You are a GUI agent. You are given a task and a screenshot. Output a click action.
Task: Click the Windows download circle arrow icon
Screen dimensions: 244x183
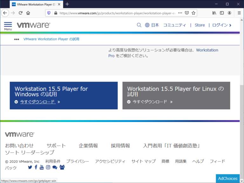coord(16,102)
